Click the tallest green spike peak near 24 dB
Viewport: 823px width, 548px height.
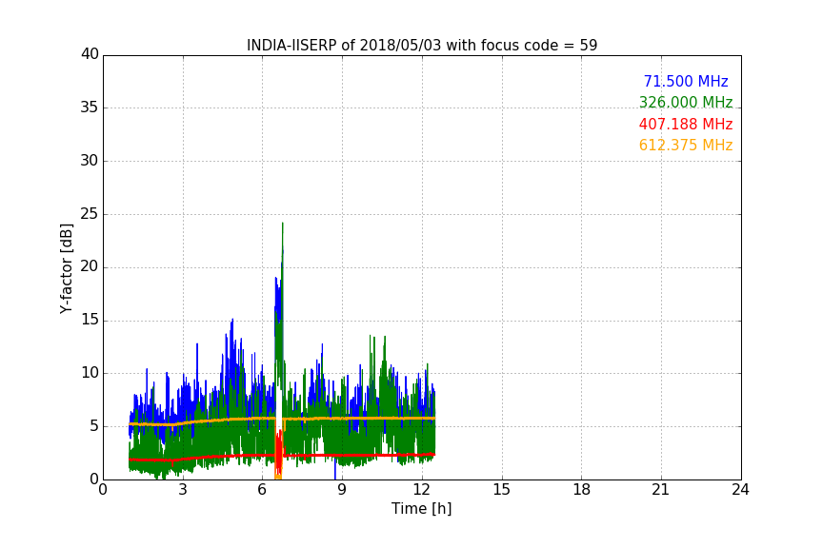tap(282, 225)
